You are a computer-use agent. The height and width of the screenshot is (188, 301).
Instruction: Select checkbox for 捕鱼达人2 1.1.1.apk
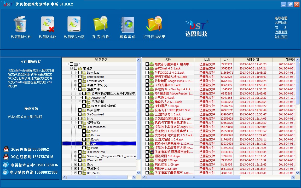click(x=147, y=102)
